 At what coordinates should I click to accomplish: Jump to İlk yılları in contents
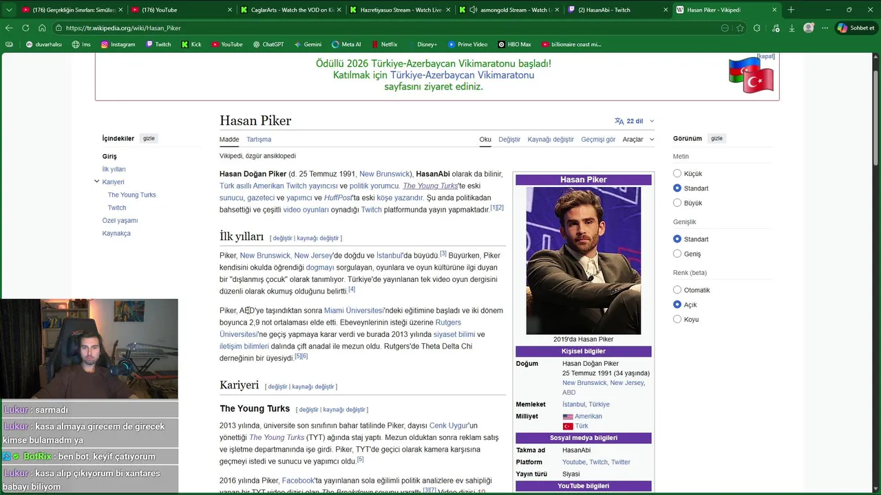pos(114,169)
